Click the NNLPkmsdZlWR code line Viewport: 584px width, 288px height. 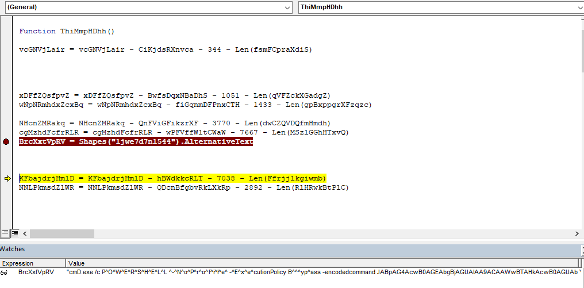183,187
